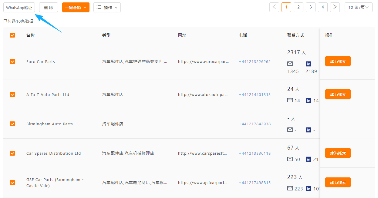
Task: Click the 类型 column header
Action: click(106, 35)
